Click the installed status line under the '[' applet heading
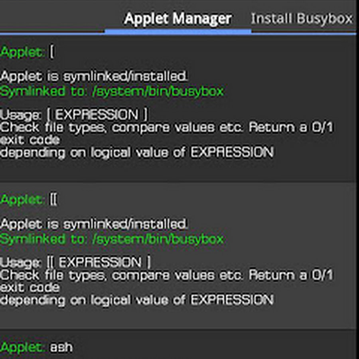The image size is (359, 359). point(94,76)
